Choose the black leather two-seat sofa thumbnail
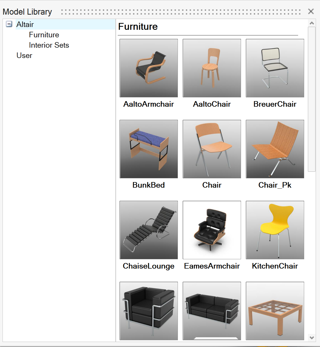The height and width of the screenshot is (347, 320). (212, 311)
